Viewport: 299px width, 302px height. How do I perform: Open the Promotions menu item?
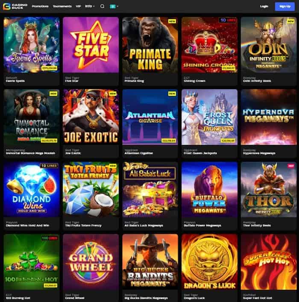pos(40,6)
